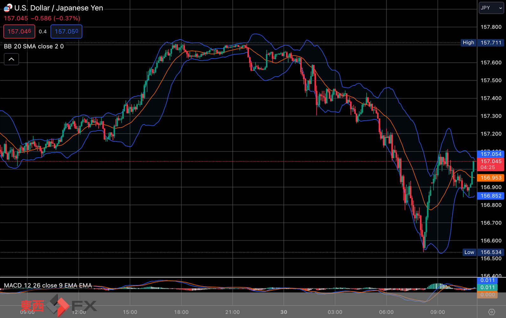Click the 0.4 spread value

pos(43,32)
